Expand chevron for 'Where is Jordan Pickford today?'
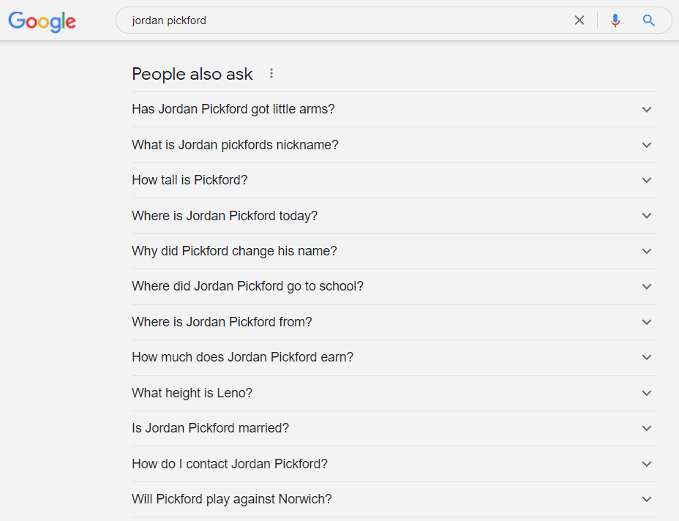This screenshot has height=521, width=679. (647, 216)
